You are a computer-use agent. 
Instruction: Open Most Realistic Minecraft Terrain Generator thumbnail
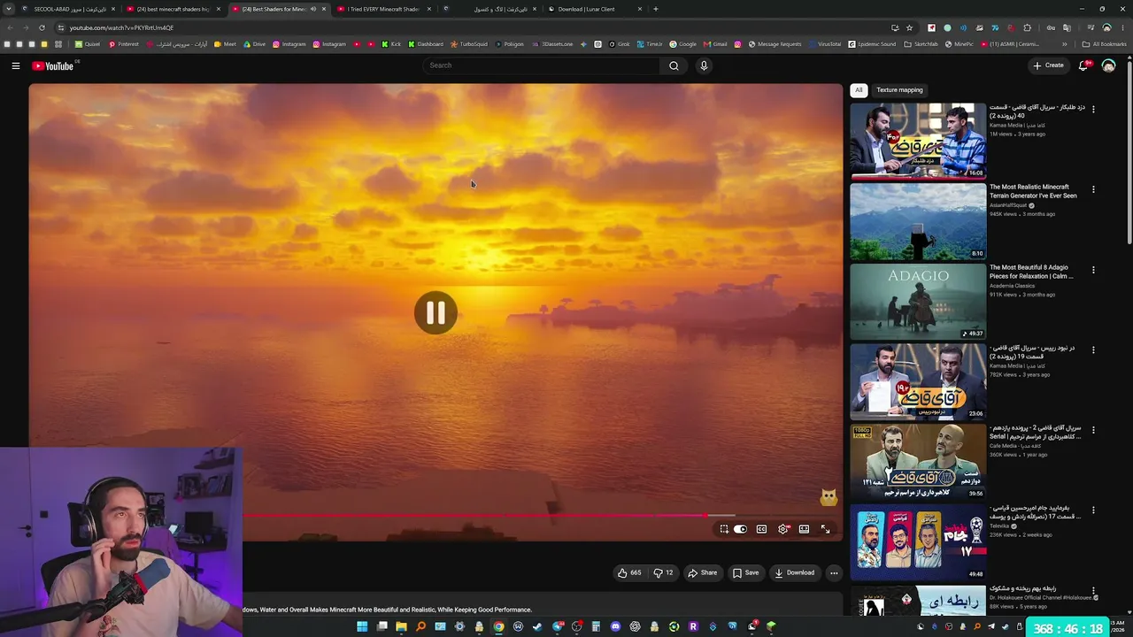coord(918,222)
